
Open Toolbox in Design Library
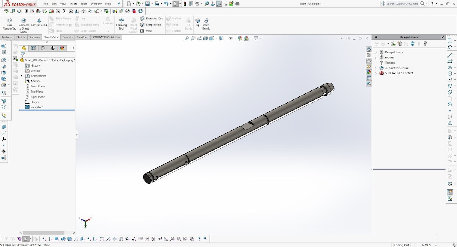coord(387,63)
